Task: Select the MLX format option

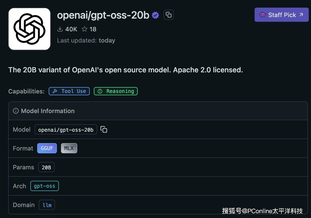Action: (69, 148)
